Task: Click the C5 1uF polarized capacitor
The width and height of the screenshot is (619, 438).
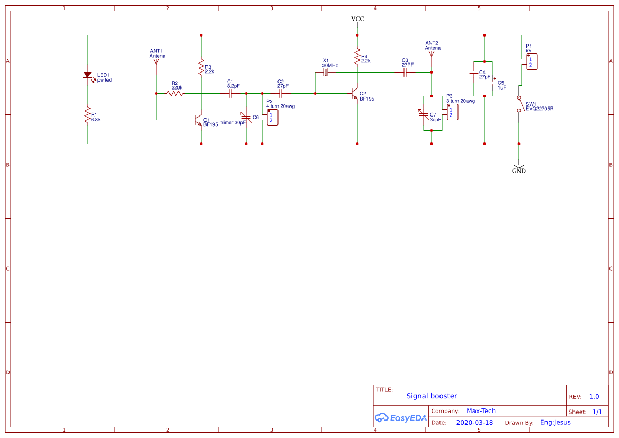Action: click(493, 84)
